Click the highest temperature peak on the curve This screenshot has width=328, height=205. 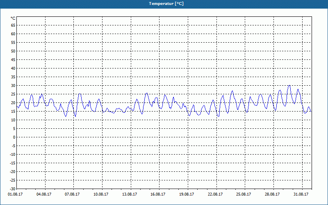click(289, 86)
